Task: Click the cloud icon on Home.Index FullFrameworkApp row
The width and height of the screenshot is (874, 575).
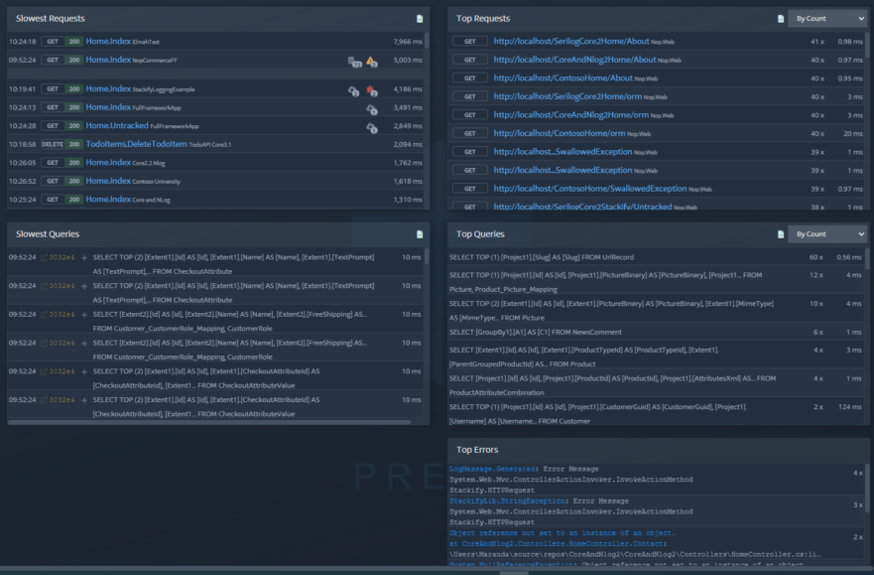Action: pos(372,109)
